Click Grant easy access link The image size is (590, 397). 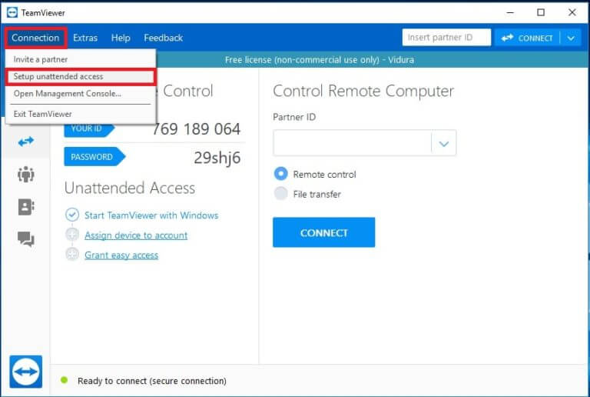pos(121,255)
